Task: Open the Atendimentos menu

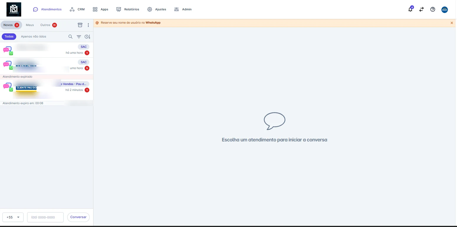Action: tap(47, 9)
